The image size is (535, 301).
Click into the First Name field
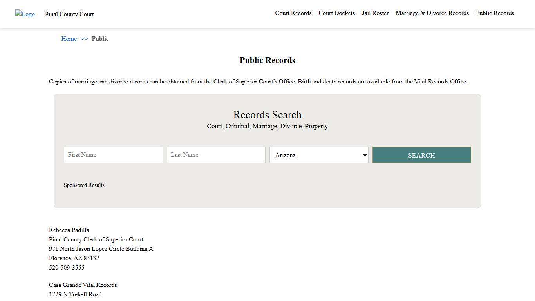[113, 155]
